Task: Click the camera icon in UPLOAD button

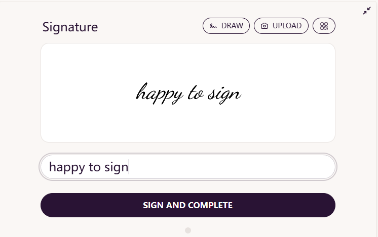Action: coord(264,26)
